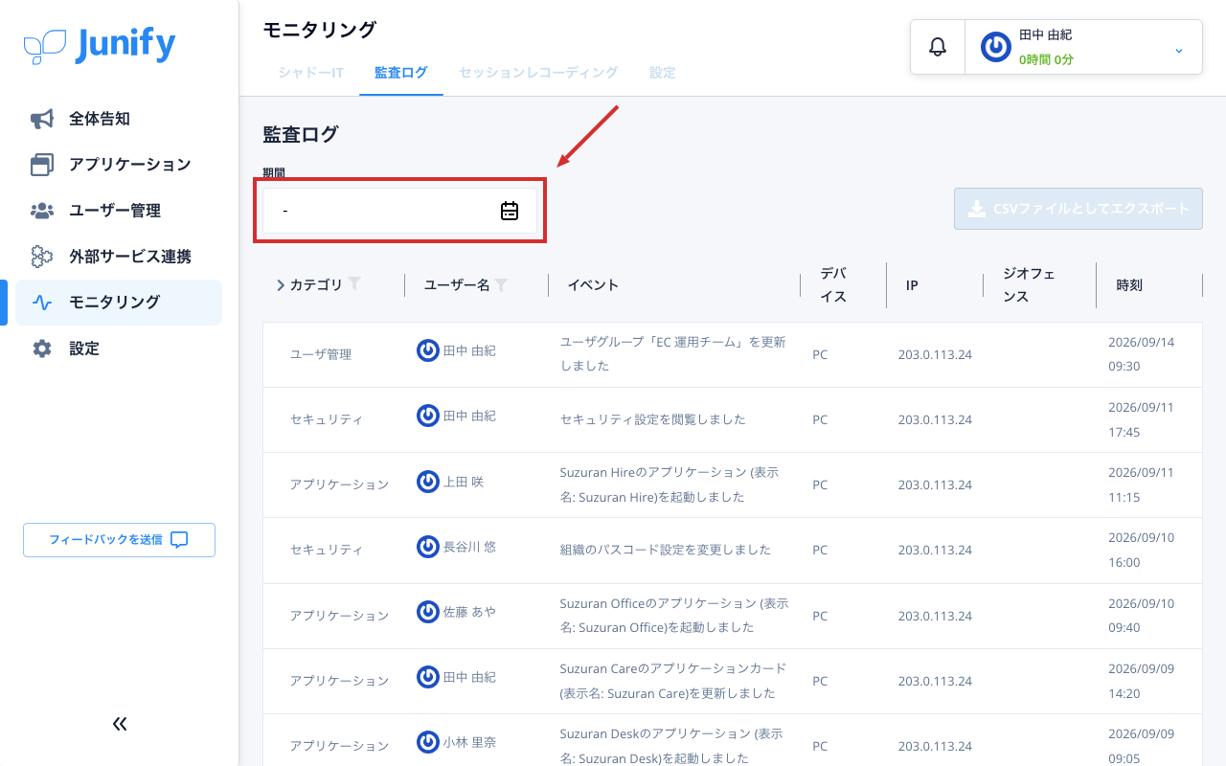
Task: Click the デバイス column header
Action: pyautogui.click(x=833, y=285)
